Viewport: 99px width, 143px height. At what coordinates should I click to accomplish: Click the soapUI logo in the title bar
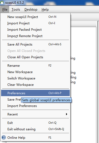2,3
